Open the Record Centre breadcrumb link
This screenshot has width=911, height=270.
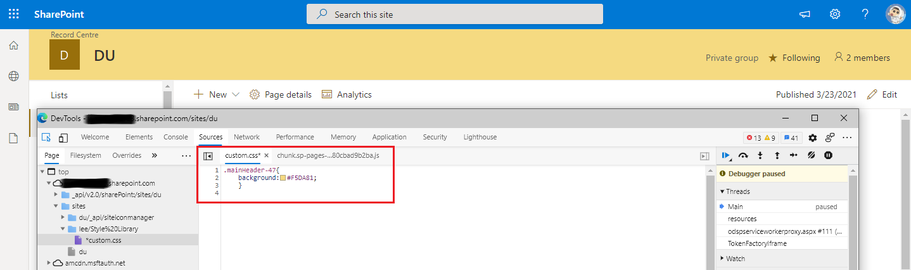[74, 35]
